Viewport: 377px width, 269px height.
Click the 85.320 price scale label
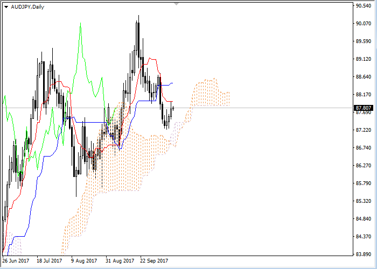[364, 201]
